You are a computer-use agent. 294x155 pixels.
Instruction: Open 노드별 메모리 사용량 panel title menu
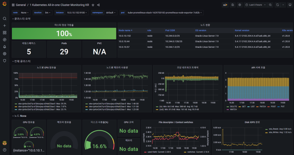point(117,67)
